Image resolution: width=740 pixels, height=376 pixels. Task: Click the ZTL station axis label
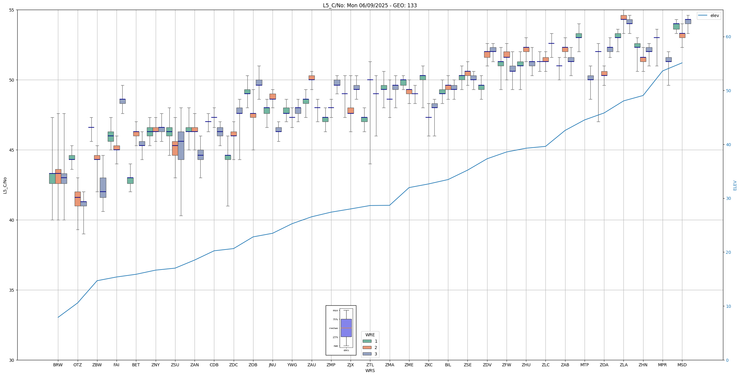pos(370,365)
